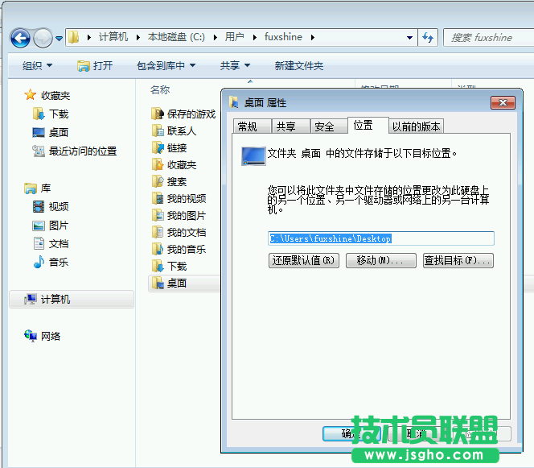The height and width of the screenshot is (468, 534).
Task: Go back with the blue Back arrow
Action: pyautogui.click(x=20, y=38)
